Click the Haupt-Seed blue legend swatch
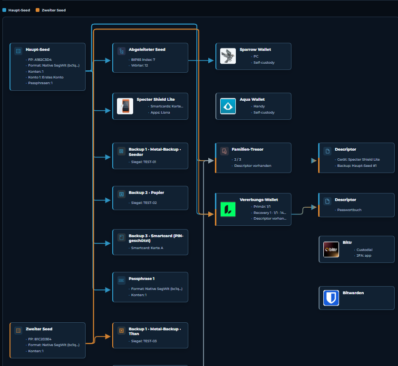The height and width of the screenshot is (366, 398). 4,10
